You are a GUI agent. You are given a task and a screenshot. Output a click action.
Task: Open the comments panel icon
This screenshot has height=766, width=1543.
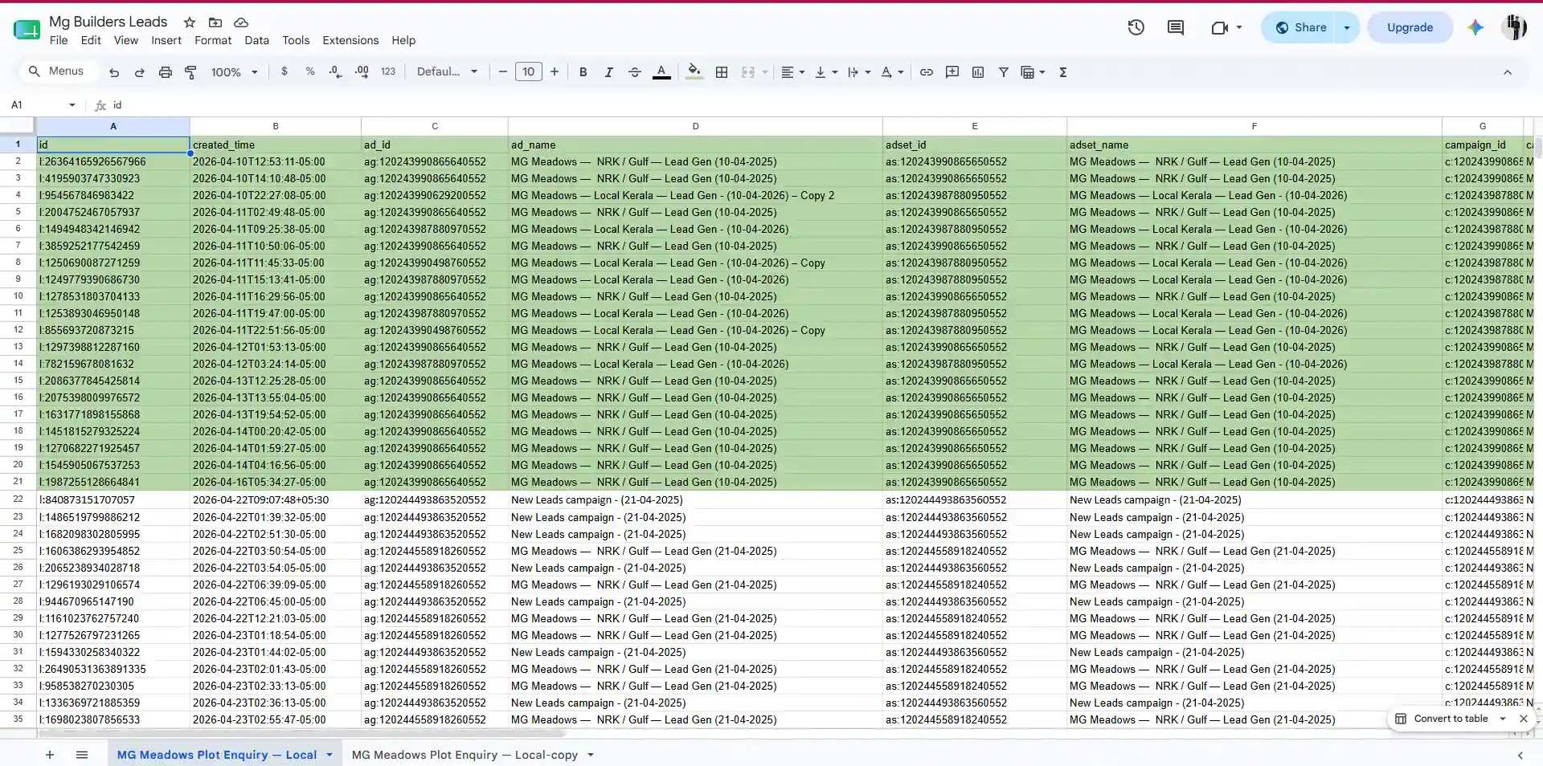[x=1176, y=27]
